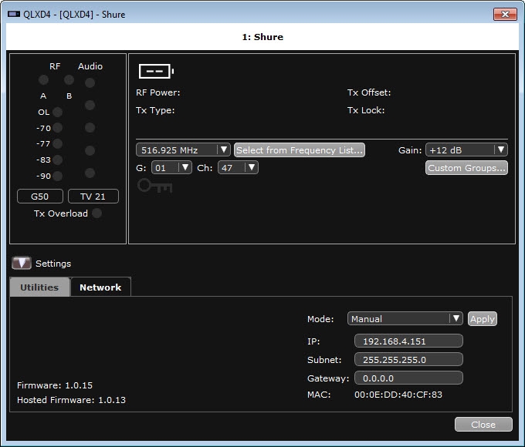
Task: Switch to the Utilities tab
Action: [x=39, y=287]
